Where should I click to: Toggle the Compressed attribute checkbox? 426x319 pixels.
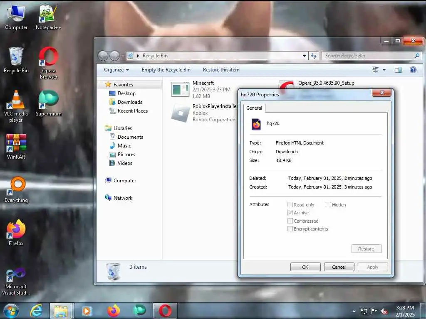pyautogui.click(x=290, y=221)
